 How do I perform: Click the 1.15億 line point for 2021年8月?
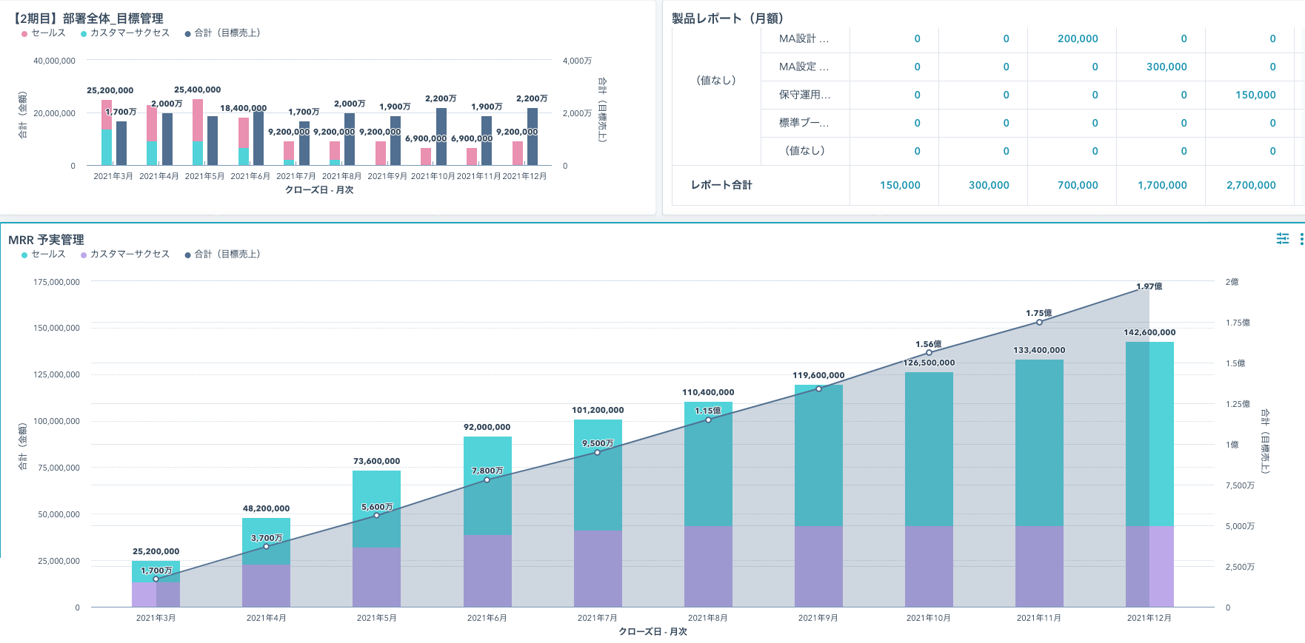click(x=708, y=420)
